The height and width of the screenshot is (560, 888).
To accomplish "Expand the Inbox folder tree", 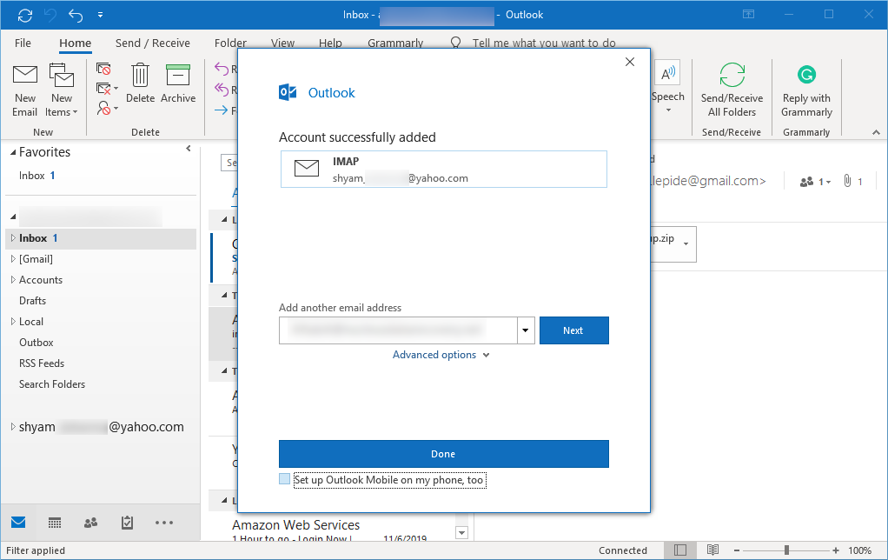I will pos(13,238).
